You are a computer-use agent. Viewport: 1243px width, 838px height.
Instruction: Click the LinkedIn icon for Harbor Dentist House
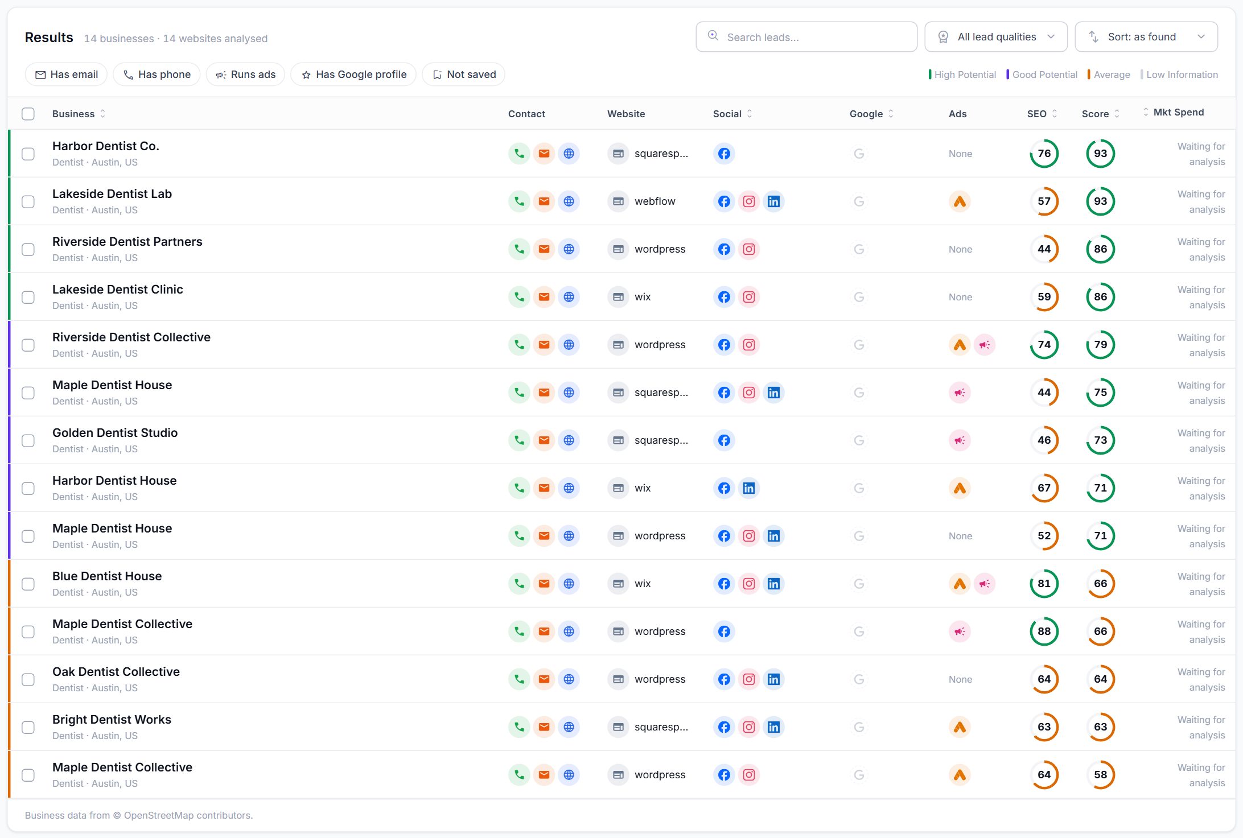coord(749,488)
